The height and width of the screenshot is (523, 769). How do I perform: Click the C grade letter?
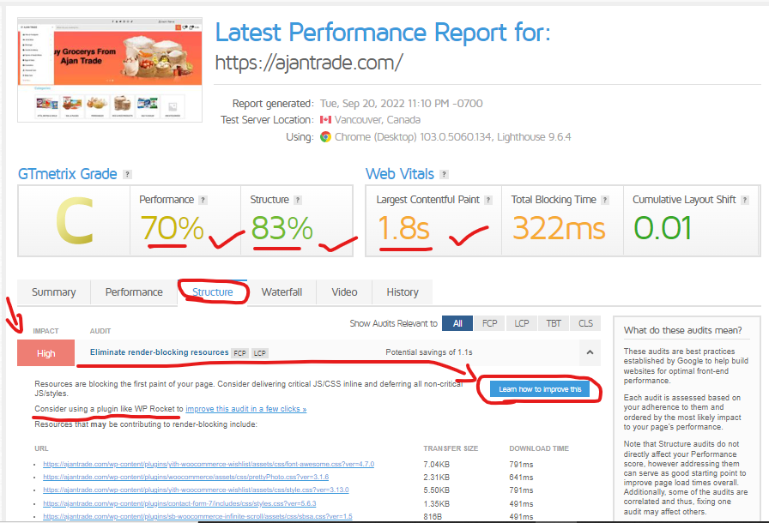click(75, 221)
